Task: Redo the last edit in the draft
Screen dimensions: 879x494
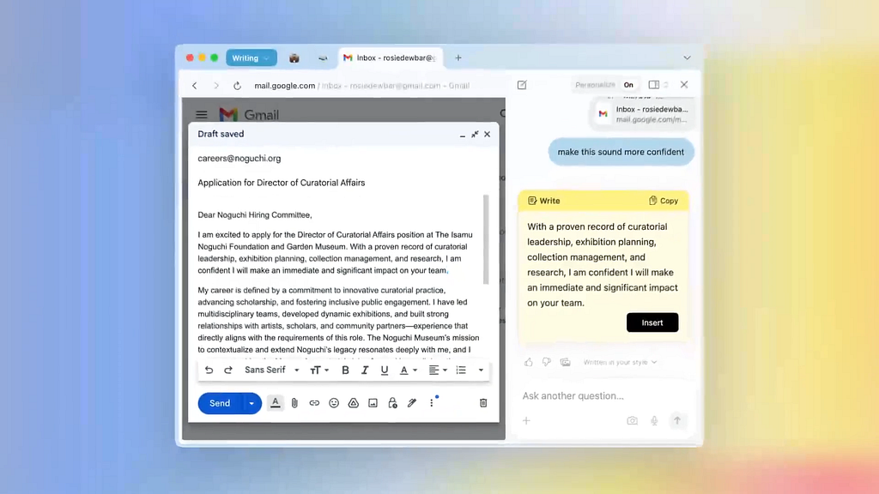Action: point(228,370)
